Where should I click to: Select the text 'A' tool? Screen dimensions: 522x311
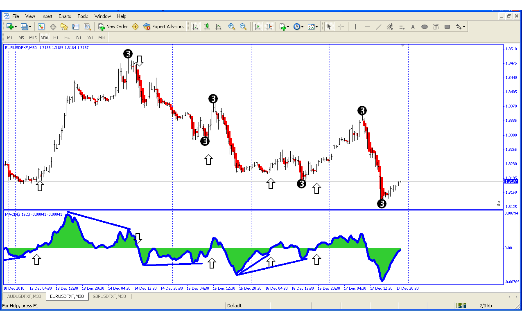[413, 27]
